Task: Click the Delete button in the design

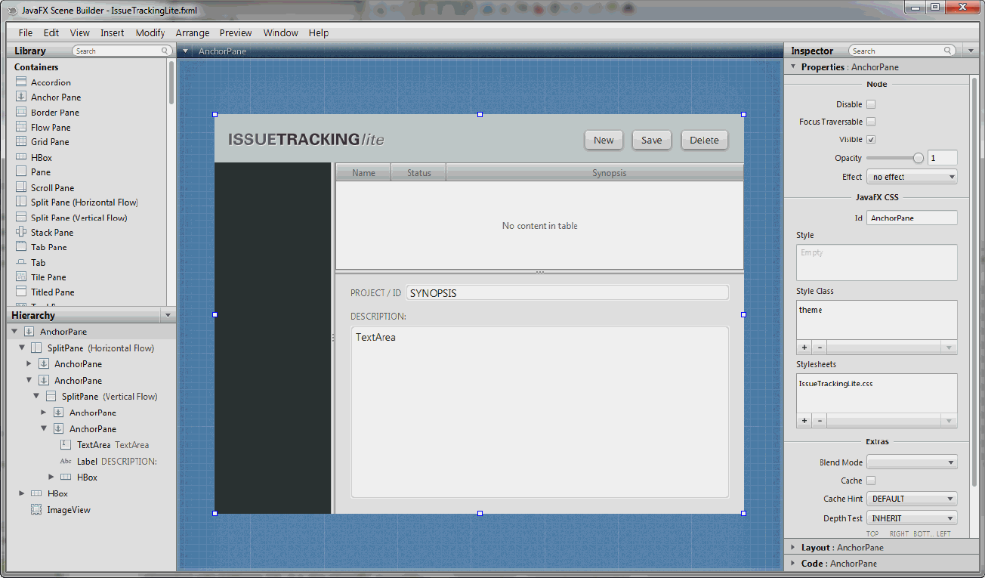Action: 703,140
